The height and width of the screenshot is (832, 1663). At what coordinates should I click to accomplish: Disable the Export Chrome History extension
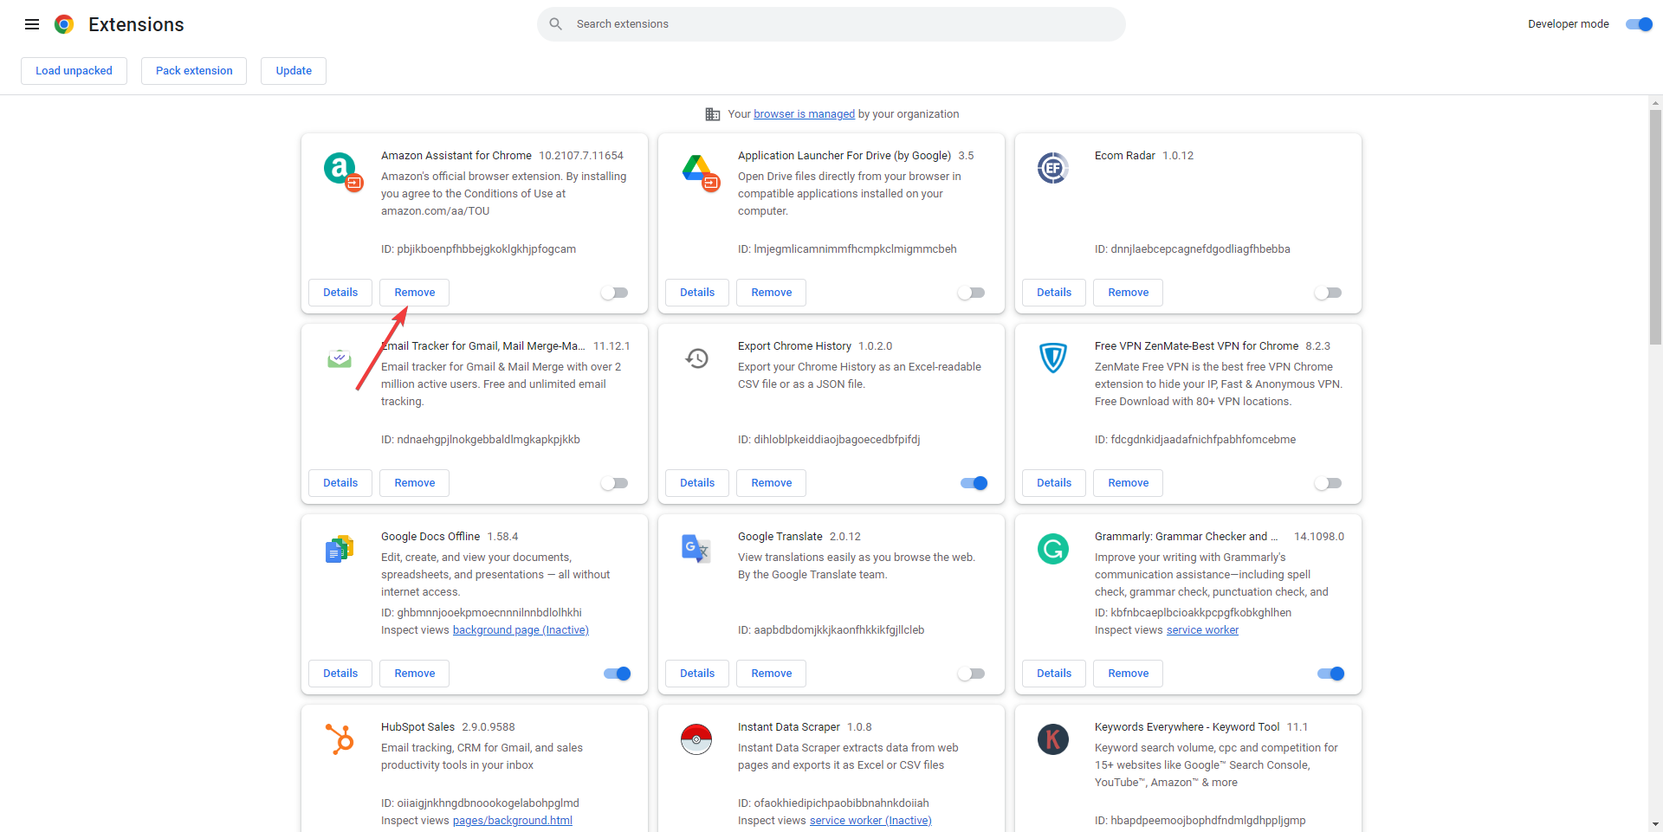[974, 483]
